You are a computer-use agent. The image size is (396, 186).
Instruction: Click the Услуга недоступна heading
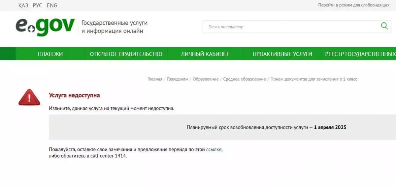pyautogui.click(x=74, y=95)
